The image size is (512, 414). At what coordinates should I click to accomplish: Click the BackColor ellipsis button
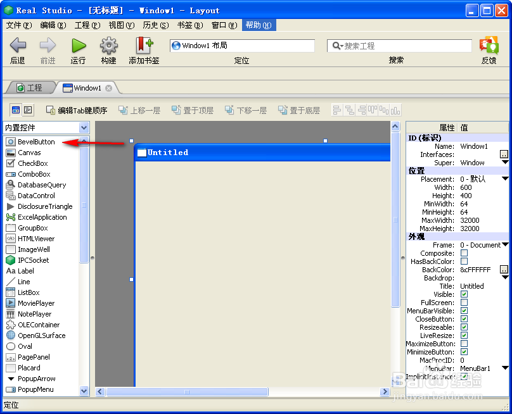[504, 270]
